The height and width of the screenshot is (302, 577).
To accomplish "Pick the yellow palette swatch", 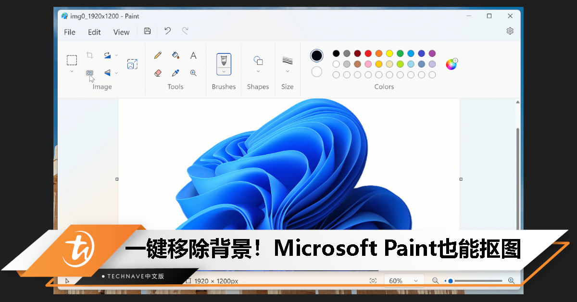I will [389, 53].
